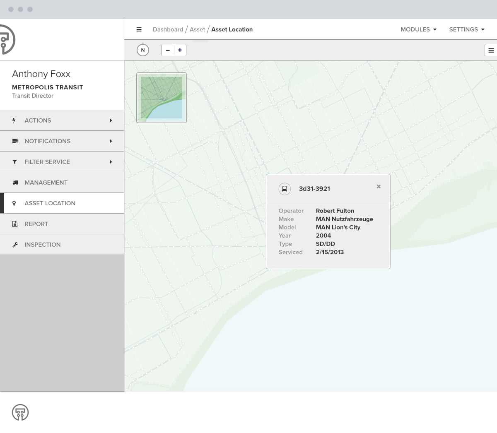Click the serviced date 2/15/2013
The height and width of the screenshot is (433, 497).
[x=330, y=252]
